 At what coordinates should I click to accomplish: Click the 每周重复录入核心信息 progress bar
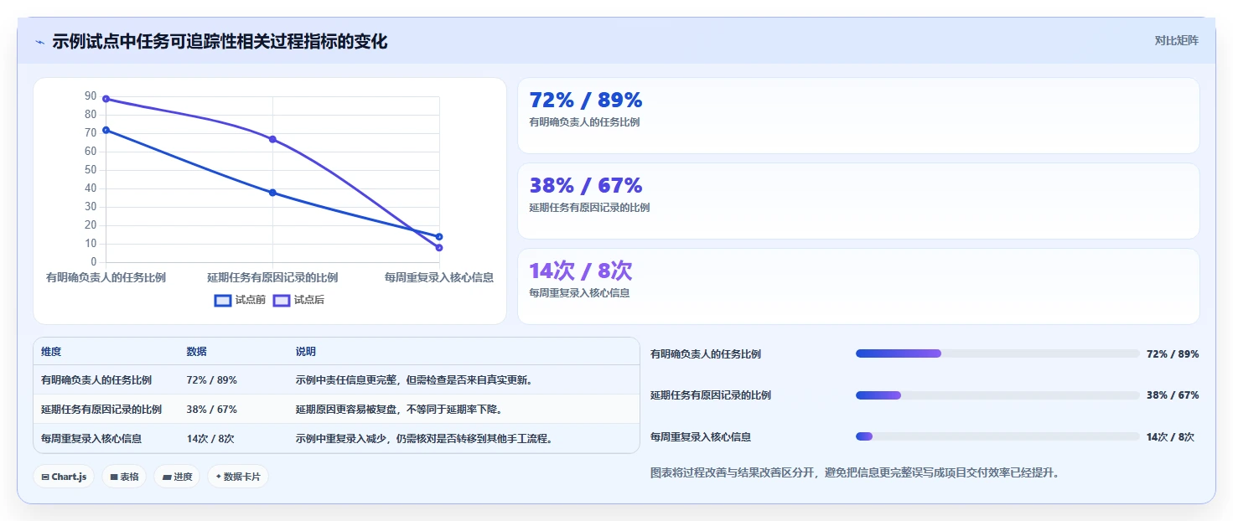[997, 436]
